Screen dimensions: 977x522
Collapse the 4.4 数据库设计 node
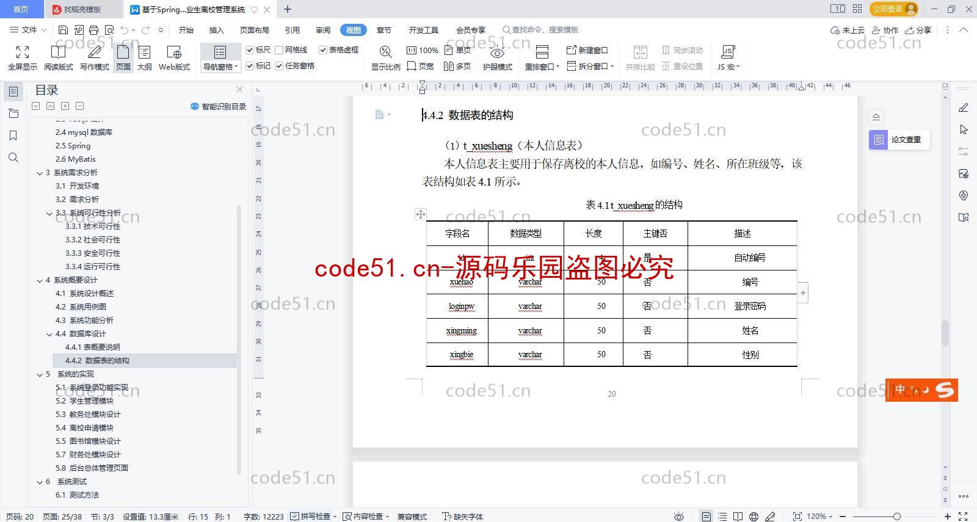point(49,334)
